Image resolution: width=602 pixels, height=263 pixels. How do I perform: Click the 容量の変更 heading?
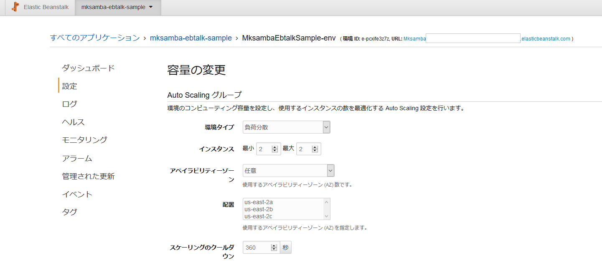pyautogui.click(x=196, y=70)
